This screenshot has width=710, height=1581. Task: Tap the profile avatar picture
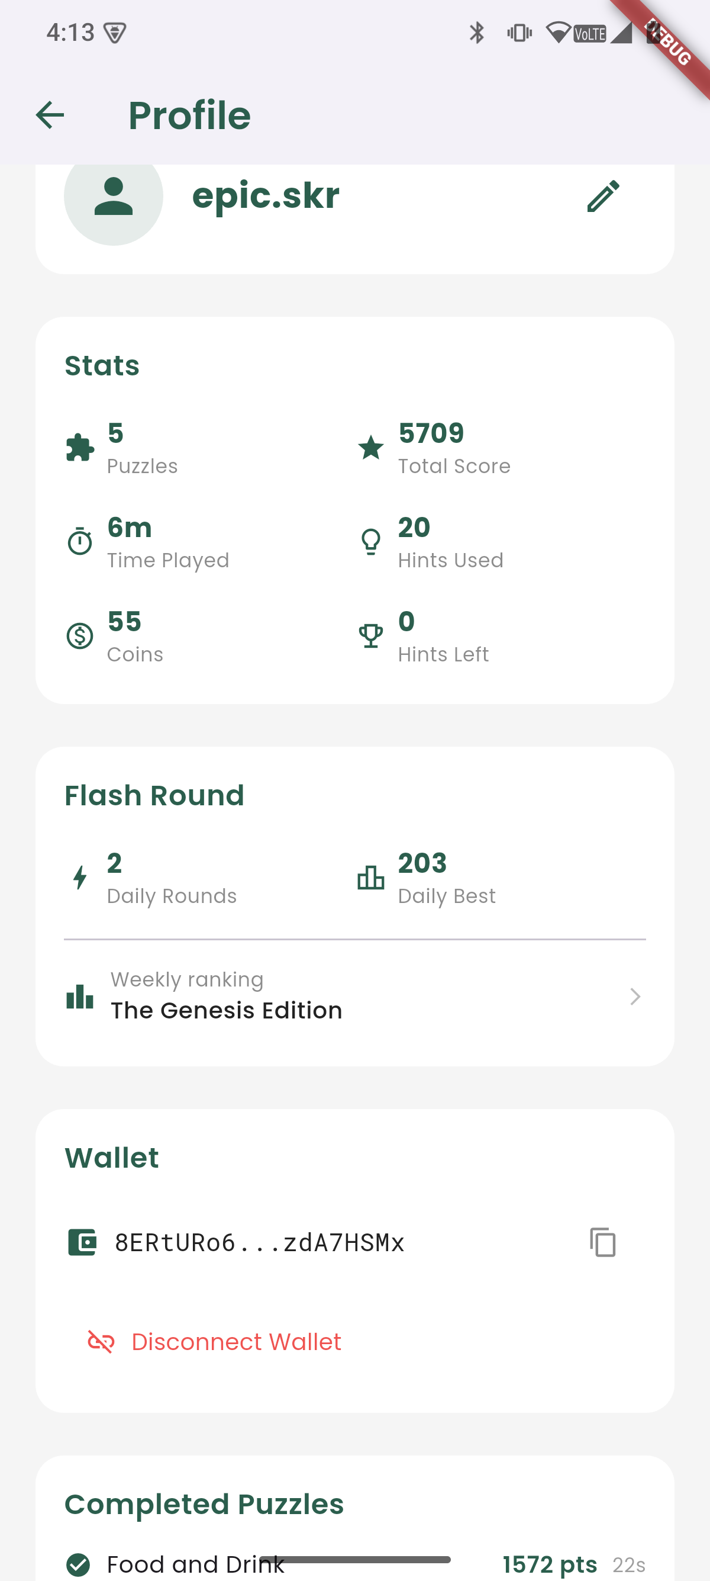(x=114, y=198)
